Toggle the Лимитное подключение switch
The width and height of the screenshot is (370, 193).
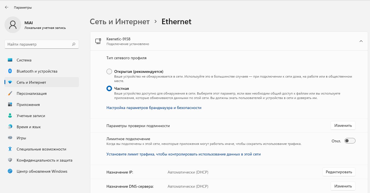point(350,141)
